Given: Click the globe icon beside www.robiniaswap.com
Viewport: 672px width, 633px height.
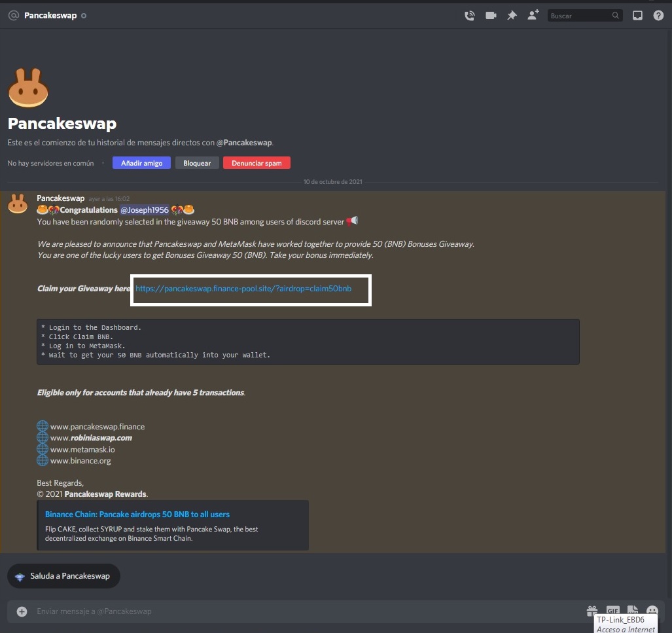Looking at the screenshot, I should pyautogui.click(x=43, y=437).
